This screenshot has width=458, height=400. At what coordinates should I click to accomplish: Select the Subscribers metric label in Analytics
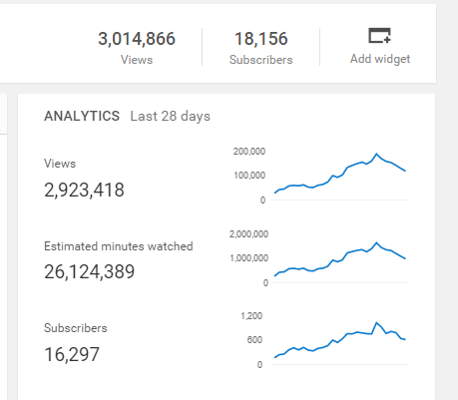pyautogui.click(x=76, y=328)
